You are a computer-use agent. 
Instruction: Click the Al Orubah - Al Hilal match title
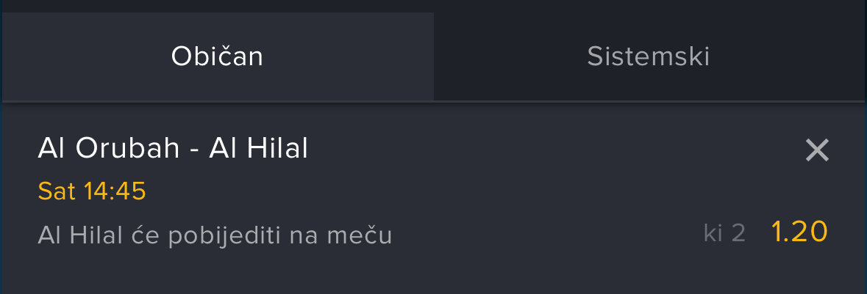173,149
